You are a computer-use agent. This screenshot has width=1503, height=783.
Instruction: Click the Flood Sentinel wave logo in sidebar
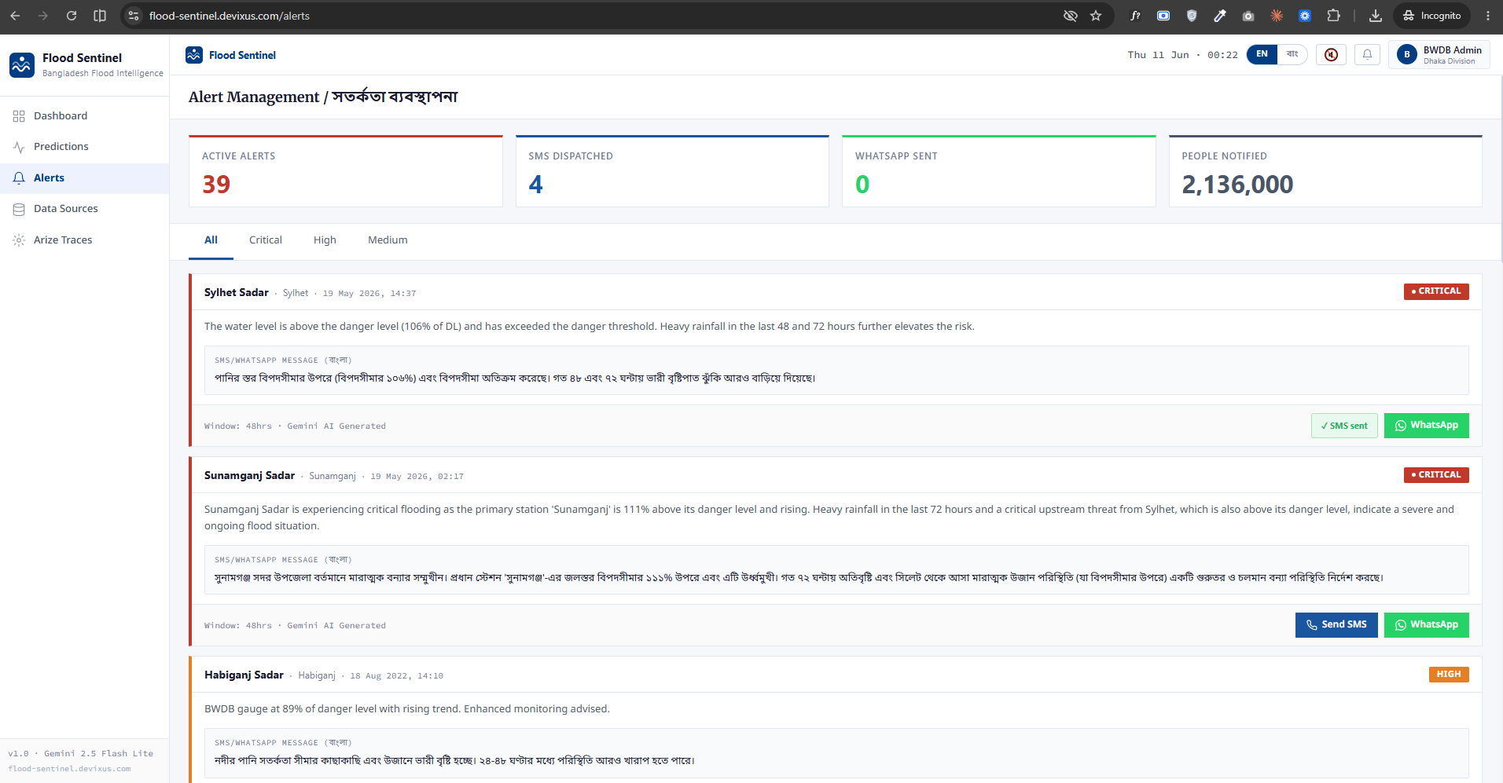(22, 65)
